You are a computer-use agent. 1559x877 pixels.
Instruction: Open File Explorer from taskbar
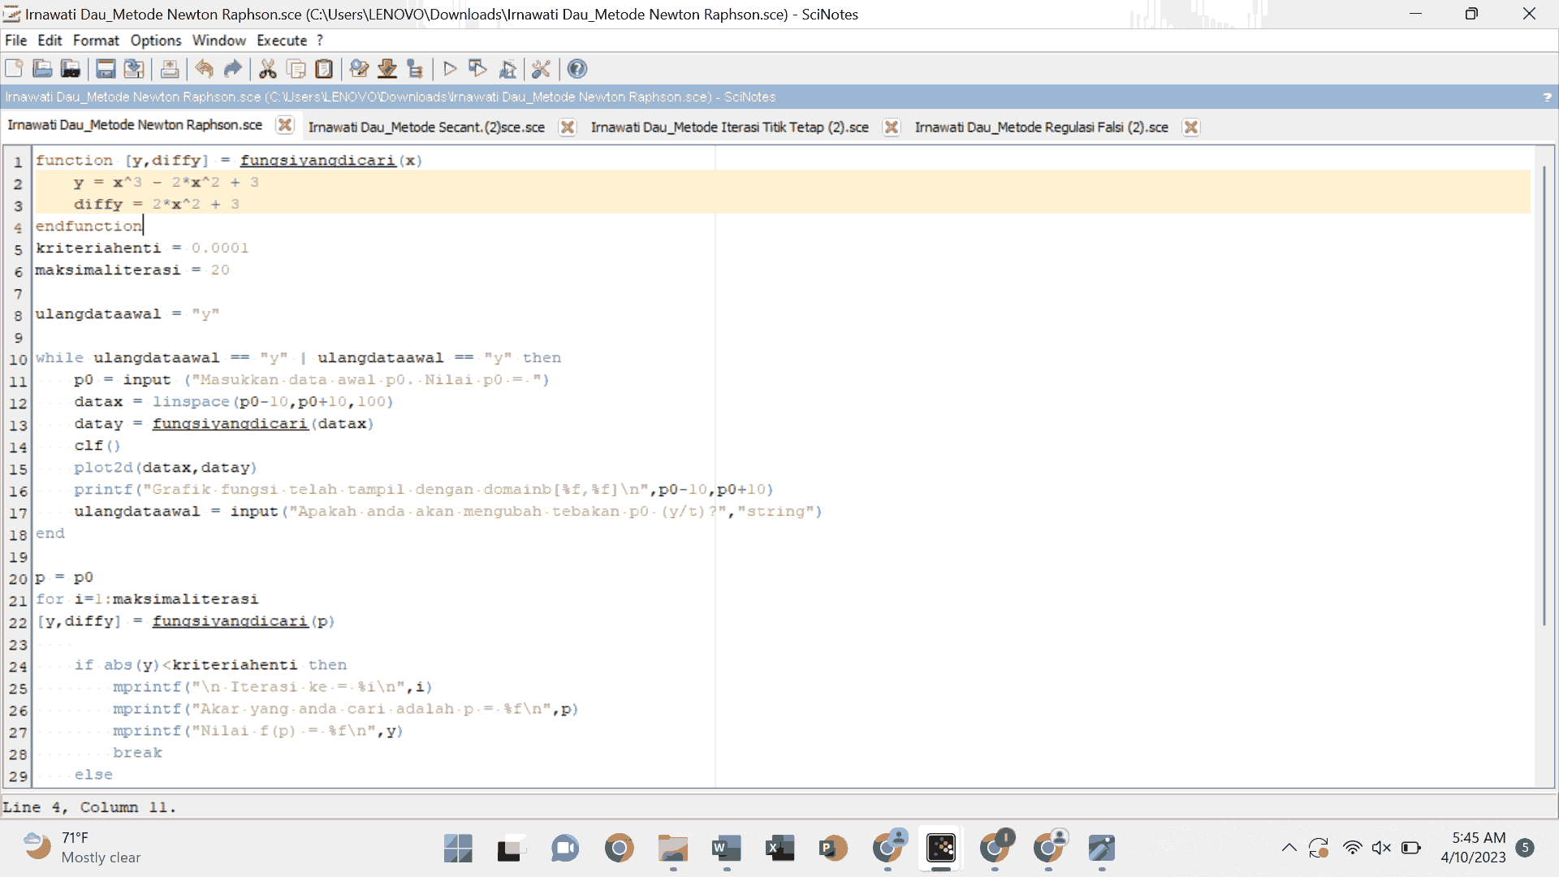[672, 849]
